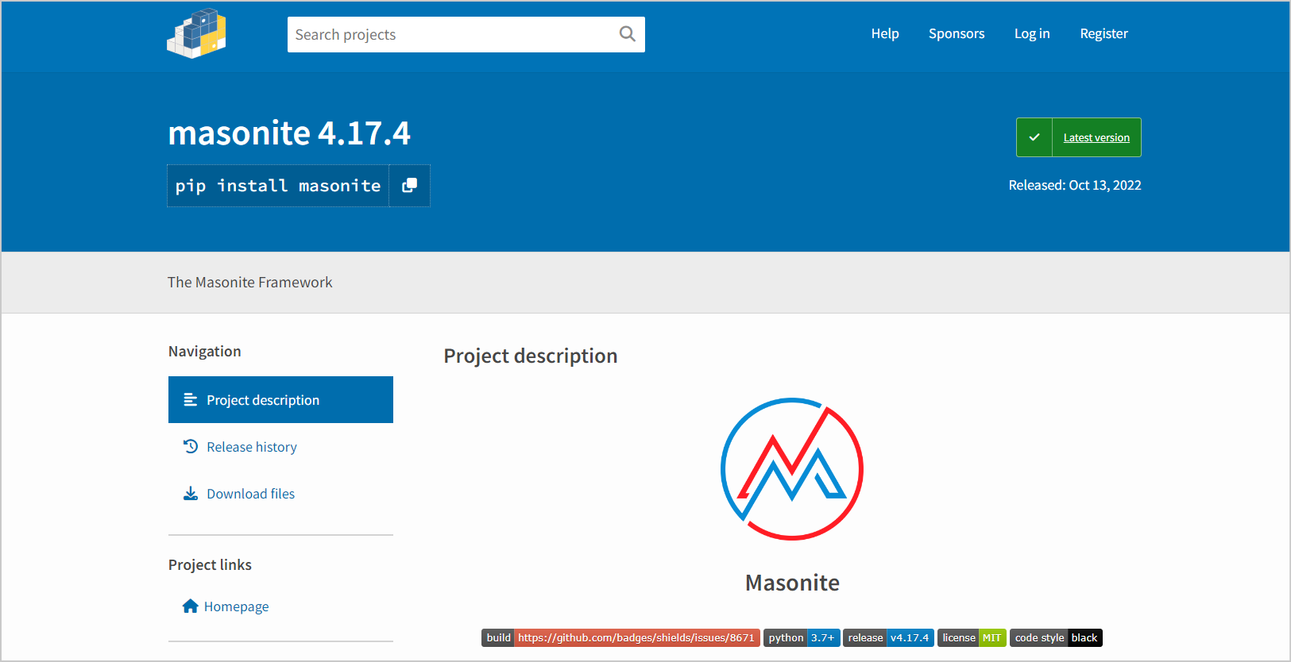Click the code style black badge
Screen dimensions: 1291x662
(1056, 638)
